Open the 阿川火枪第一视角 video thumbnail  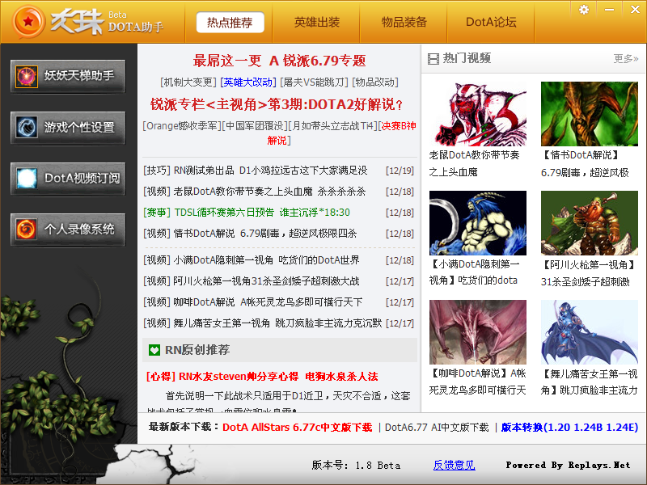click(590, 223)
